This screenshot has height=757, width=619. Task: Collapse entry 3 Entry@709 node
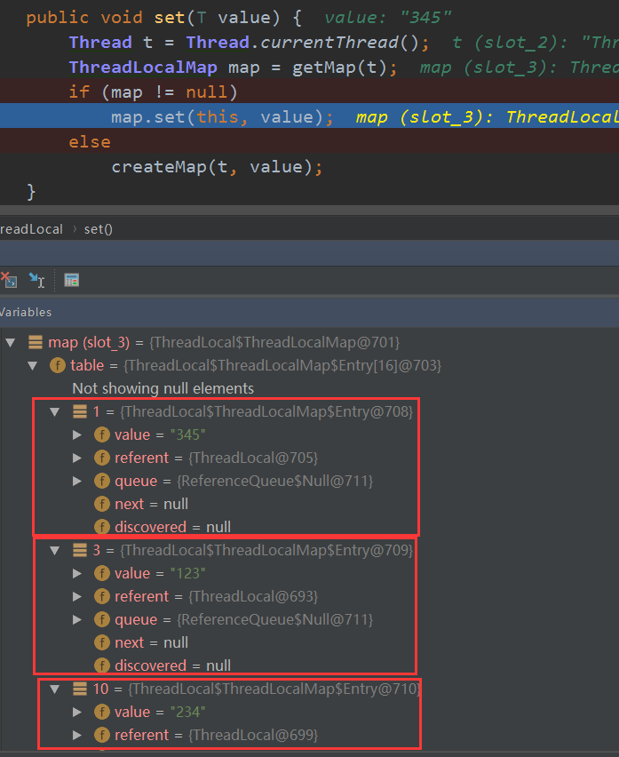[x=55, y=550]
